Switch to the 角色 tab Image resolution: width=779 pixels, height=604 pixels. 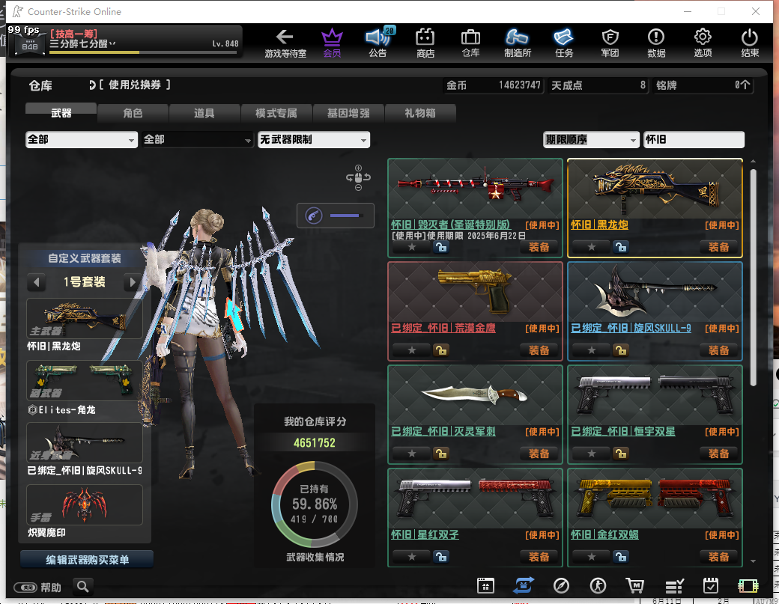(x=133, y=113)
